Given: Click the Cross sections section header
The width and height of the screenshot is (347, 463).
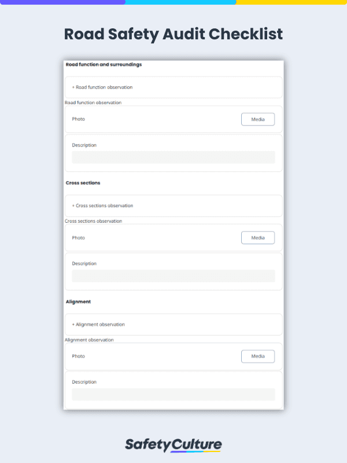Looking at the screenshot, I should click(82, 182).
